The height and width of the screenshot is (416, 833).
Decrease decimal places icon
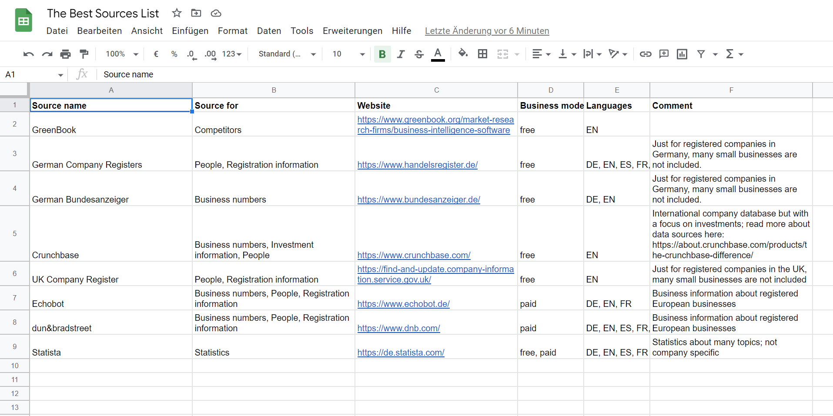coord(191,54)
